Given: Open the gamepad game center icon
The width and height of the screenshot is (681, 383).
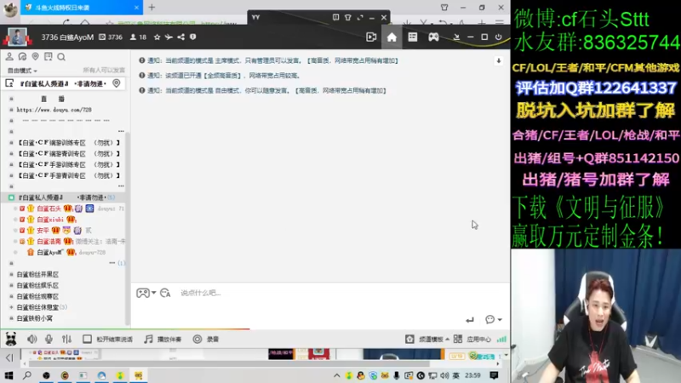Looking at the screenshot, I should pyautogui.click(x=433, y=37).
